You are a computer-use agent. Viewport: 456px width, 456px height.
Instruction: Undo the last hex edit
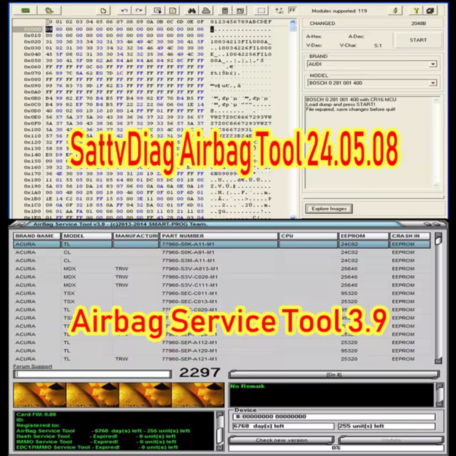[x=124, y=10]
